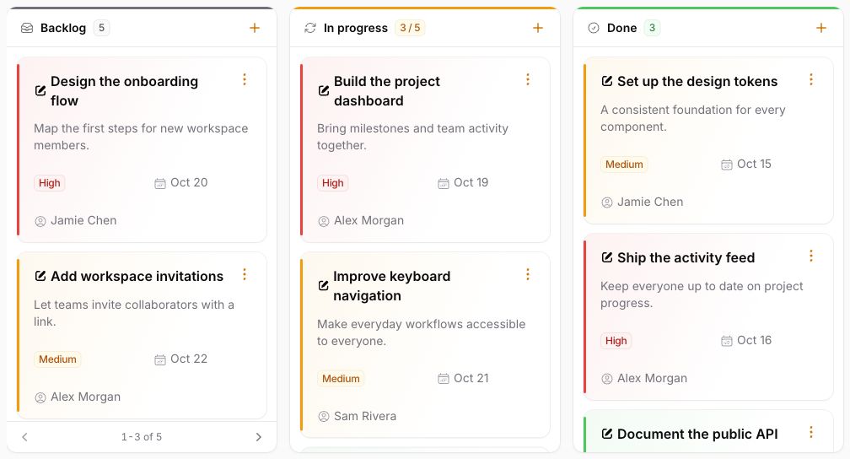
Task: Select the Done column title
Action: (x=621, y=28)
